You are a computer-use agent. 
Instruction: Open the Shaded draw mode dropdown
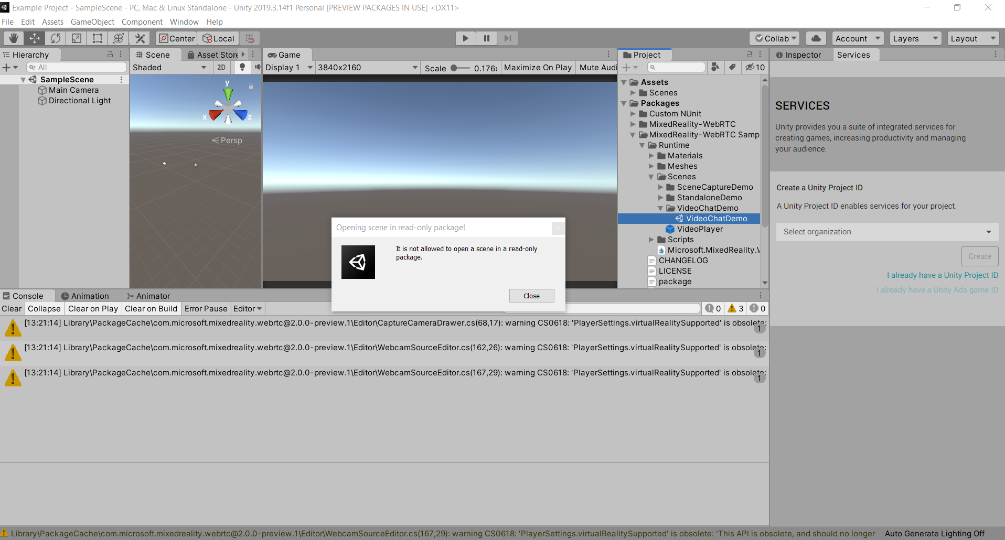pos(168,67)
